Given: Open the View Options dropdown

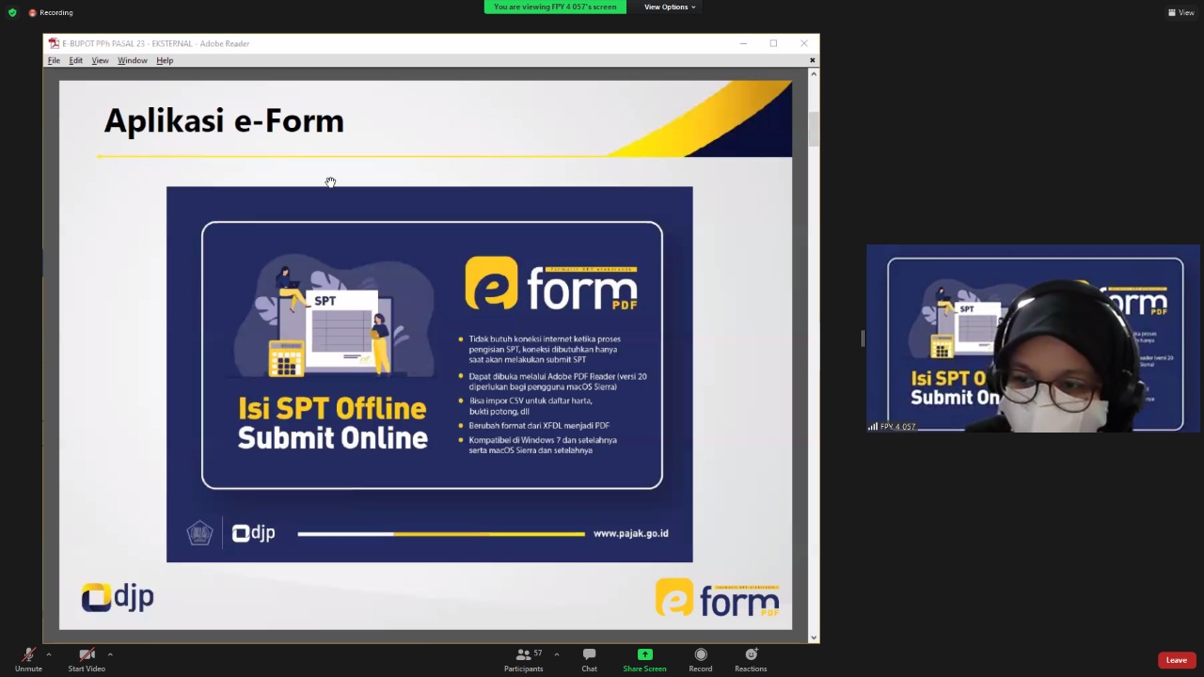Looking at the screenshot, I should (670, 7).
